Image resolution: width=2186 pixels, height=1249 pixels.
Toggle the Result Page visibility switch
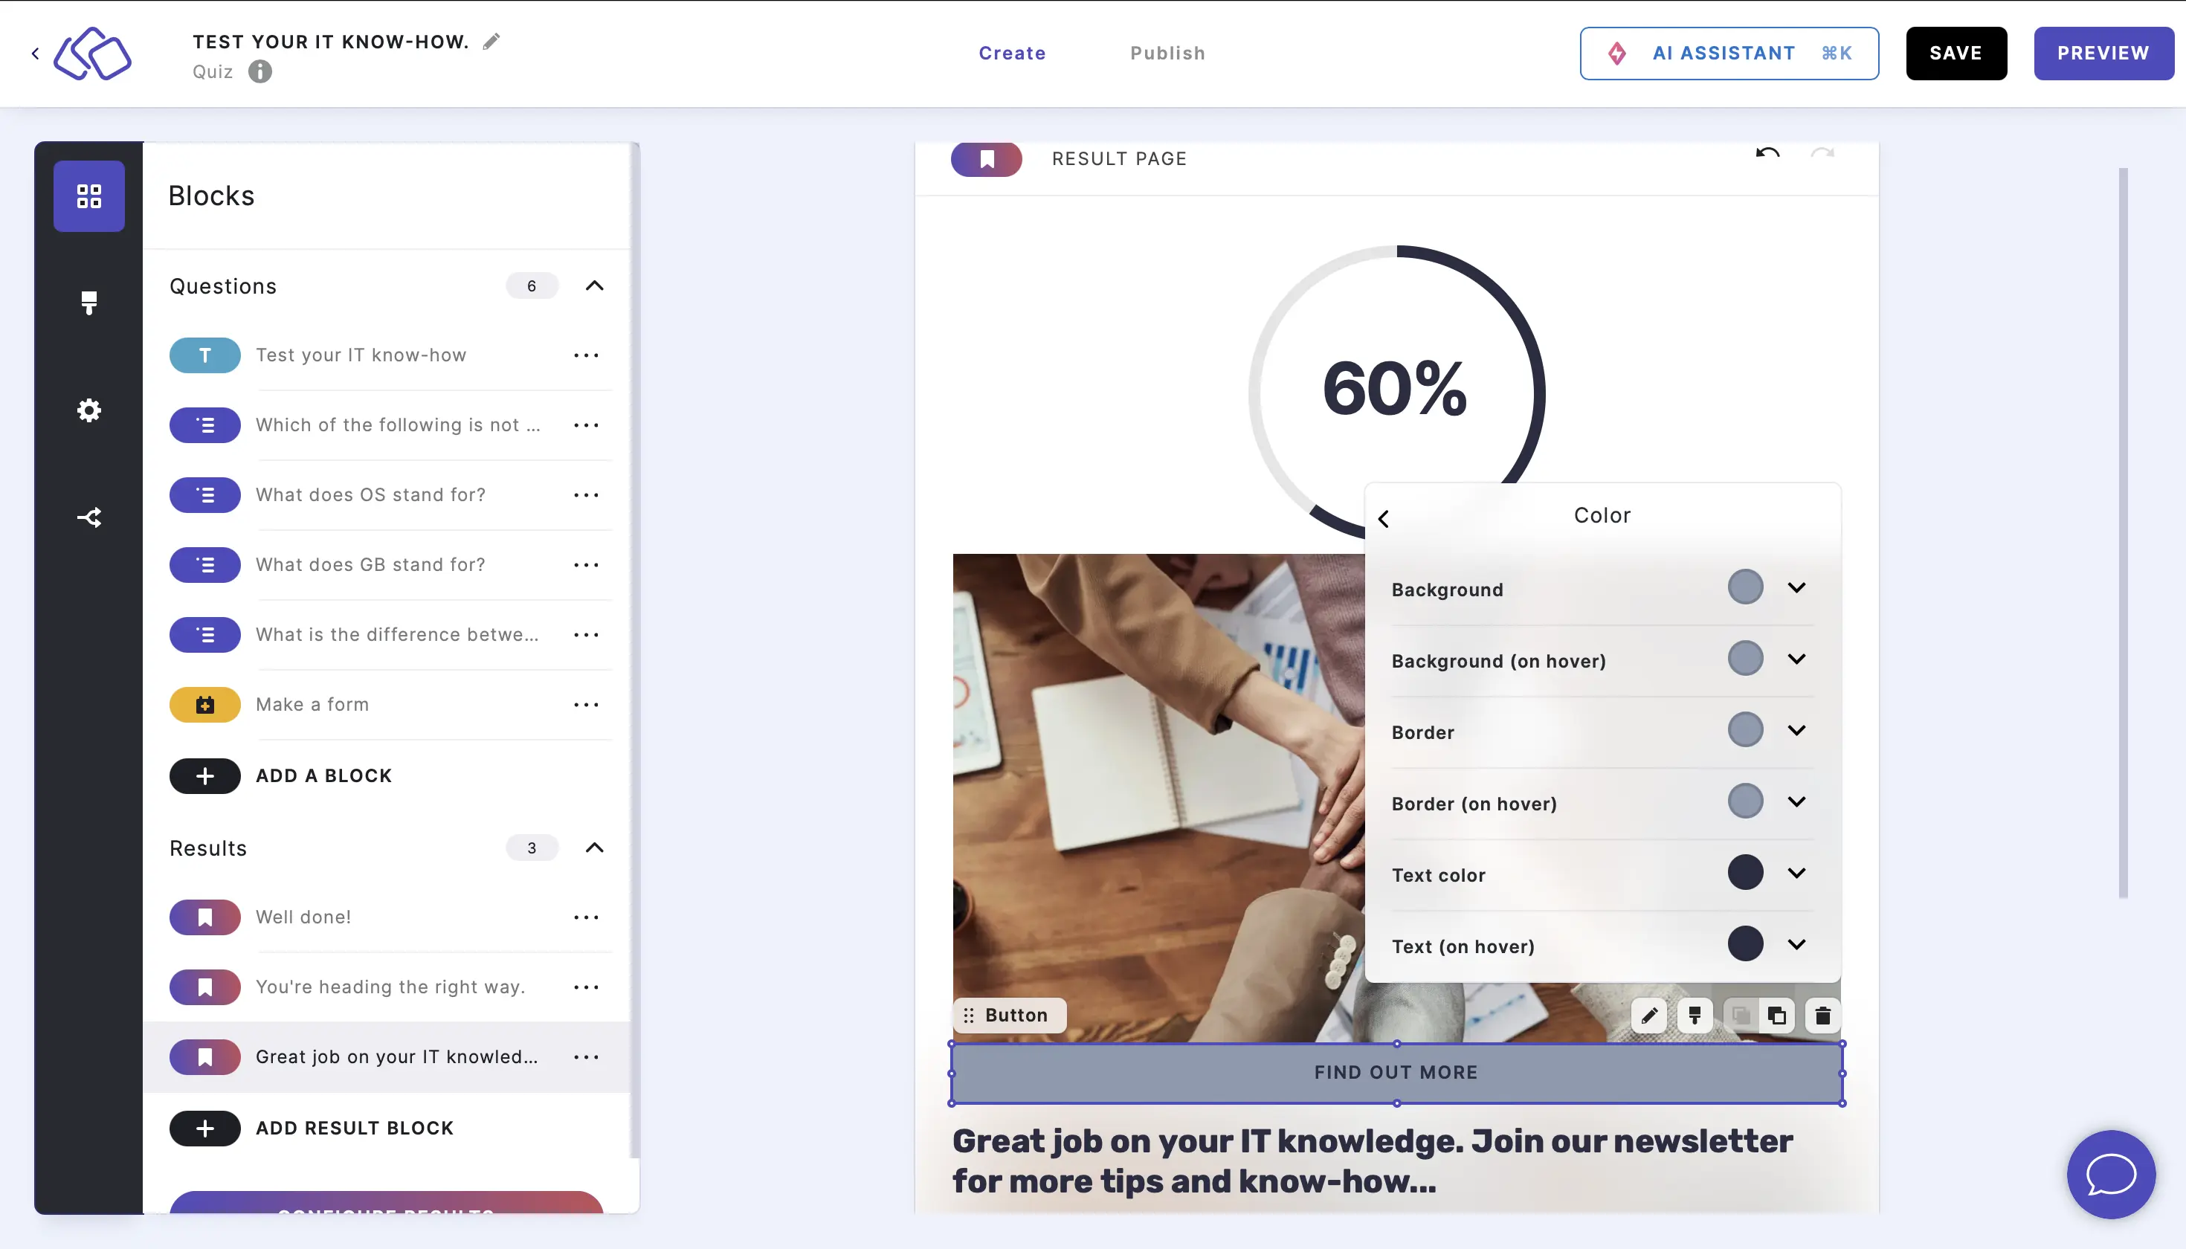point(985,158)
